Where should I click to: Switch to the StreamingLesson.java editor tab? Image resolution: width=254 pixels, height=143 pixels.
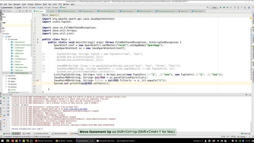(x=165, y=11)
